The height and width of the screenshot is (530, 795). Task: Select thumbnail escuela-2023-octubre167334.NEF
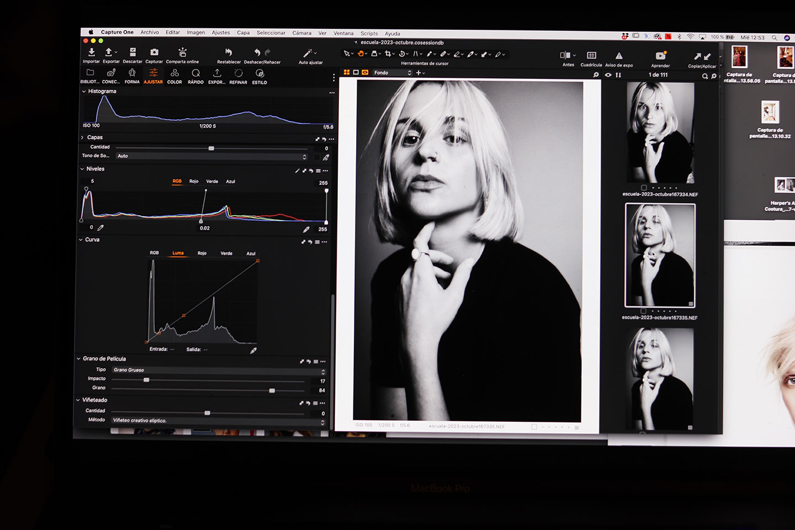(660, 132)
